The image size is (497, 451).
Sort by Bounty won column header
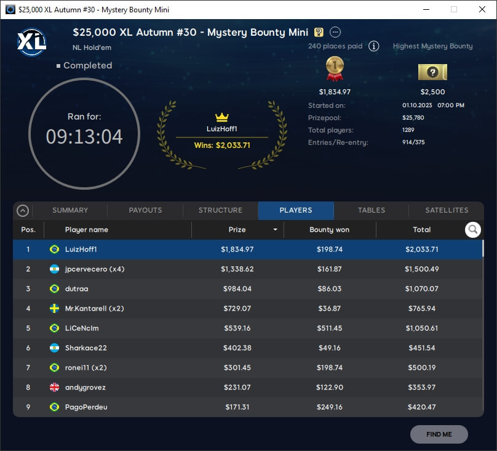[x=329, y=229]
